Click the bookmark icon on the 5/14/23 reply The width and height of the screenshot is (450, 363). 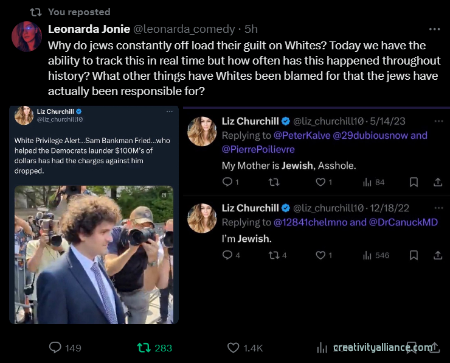tap(414, 181)
